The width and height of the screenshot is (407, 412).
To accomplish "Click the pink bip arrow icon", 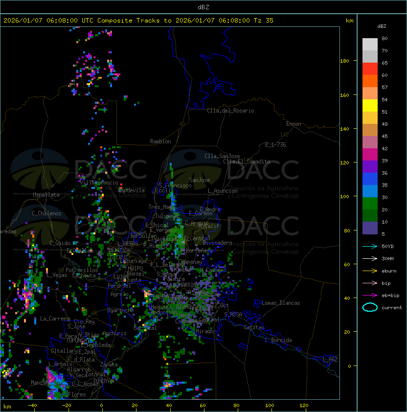I will (x=370, y=283).
